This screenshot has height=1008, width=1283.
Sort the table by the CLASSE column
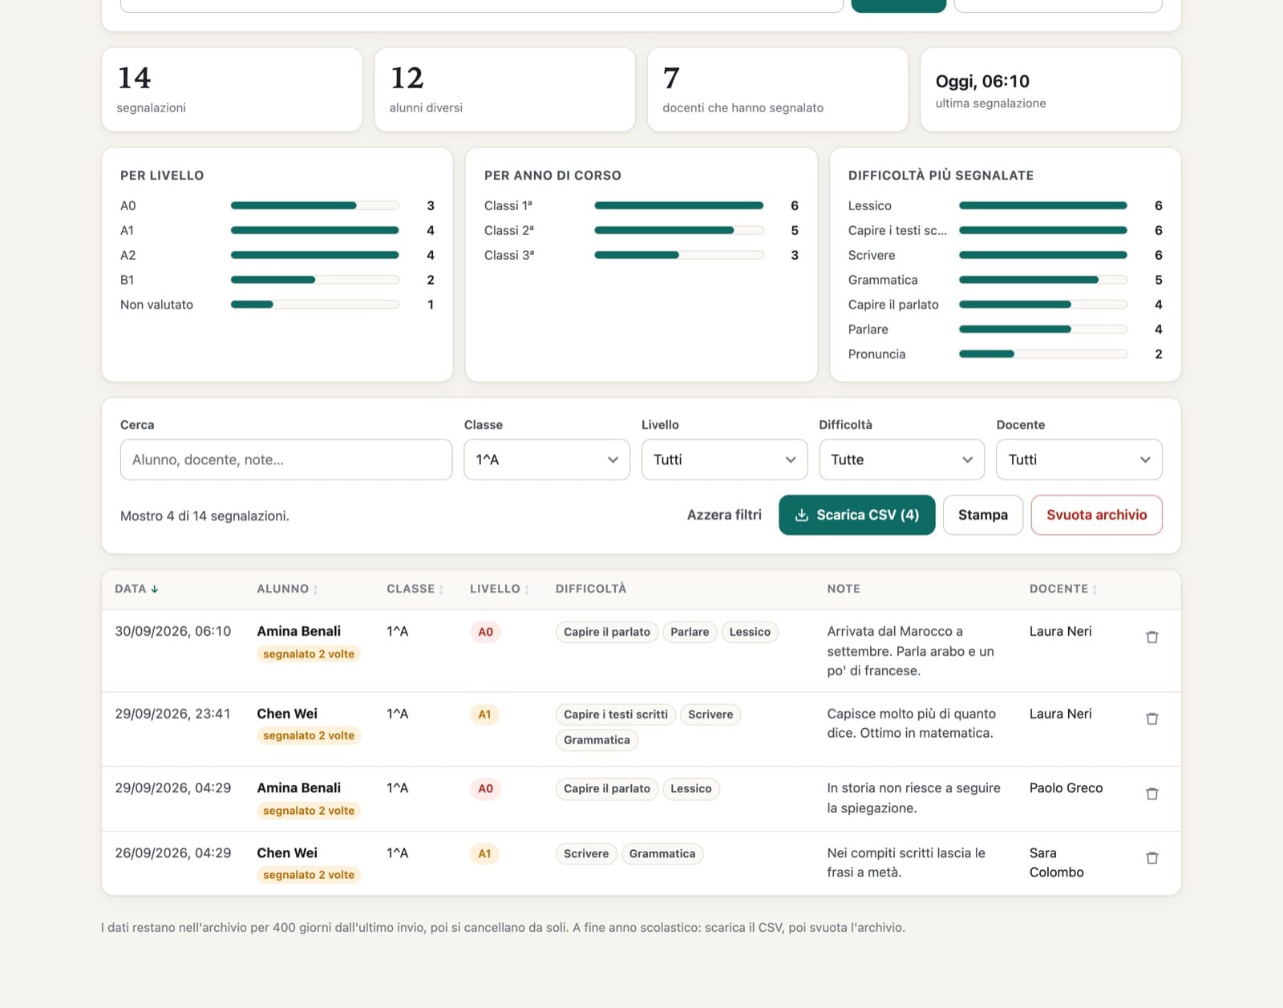click(415, 589)
